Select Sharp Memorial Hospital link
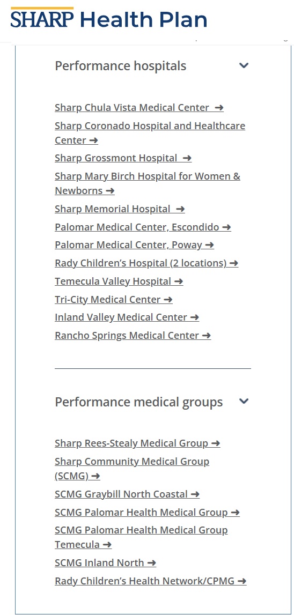 point(120,209)
